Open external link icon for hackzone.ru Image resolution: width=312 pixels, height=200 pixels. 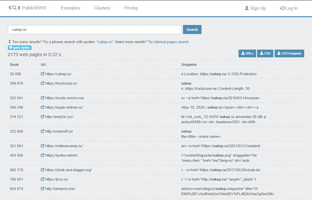point(42,83)
